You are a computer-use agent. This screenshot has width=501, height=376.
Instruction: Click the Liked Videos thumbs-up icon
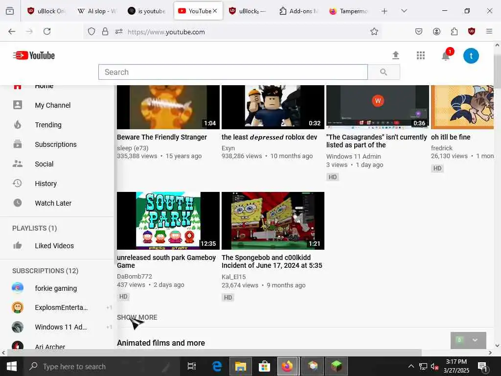coord(17,245)
